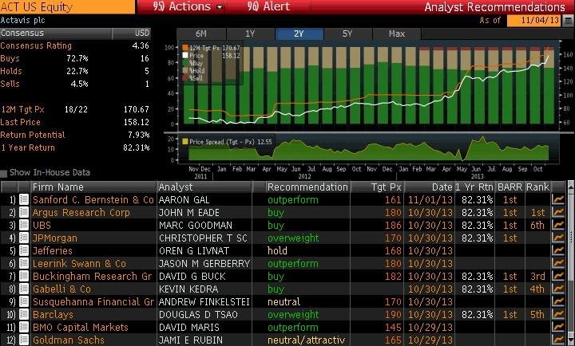Edit the As of date field 11/04/13
575x346 pixels.
[534, 20]
